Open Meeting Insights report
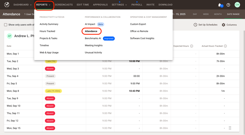 point(94,45)
